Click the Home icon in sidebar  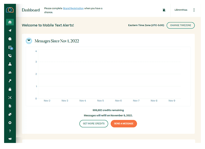(x=10, y=22)
